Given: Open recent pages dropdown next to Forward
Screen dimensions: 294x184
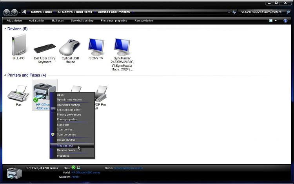Looking at the screenshot, I should [x=19, y=13].
